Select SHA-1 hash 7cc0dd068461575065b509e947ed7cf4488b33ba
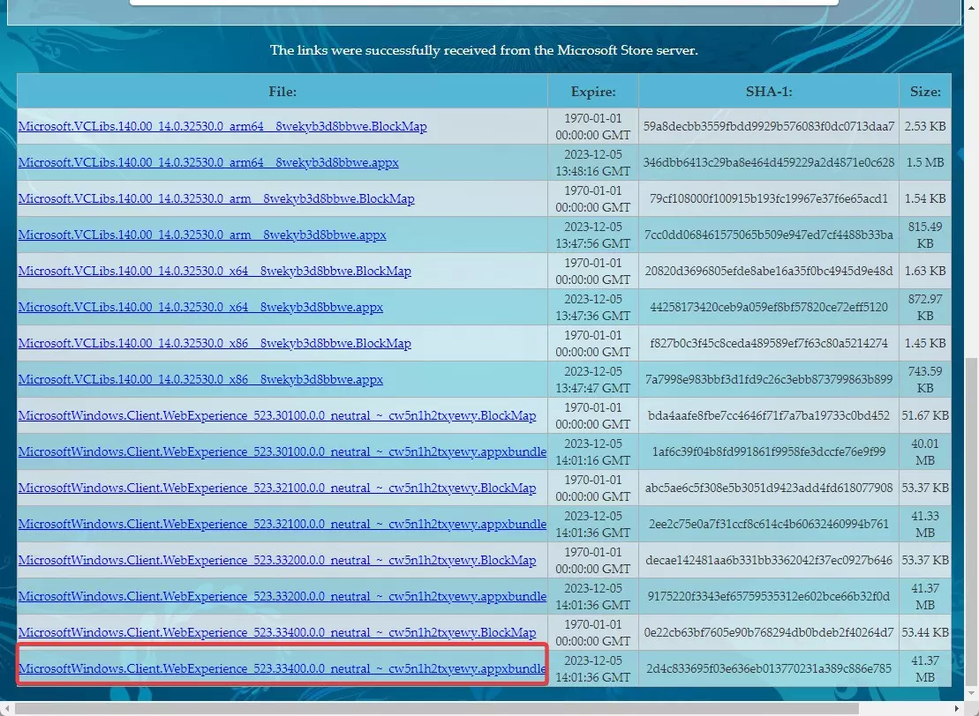979x716 pixels. pos(769,235)
